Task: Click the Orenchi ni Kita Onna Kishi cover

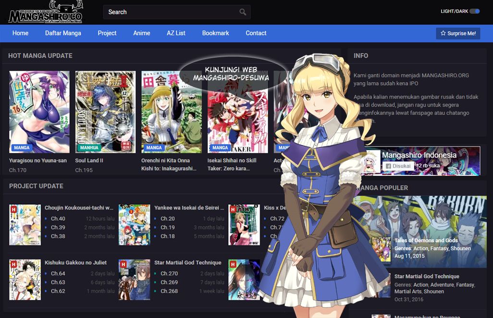Action: click(x=172, y=111)
